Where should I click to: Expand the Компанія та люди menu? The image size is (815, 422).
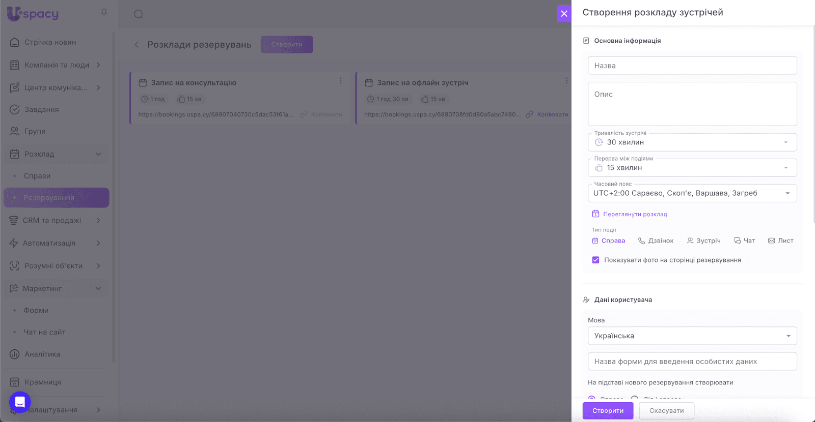click(x=98, y=65)
